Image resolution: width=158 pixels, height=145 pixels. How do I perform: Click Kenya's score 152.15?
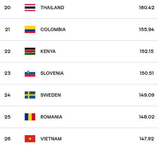pyautogui.click(x=147, y=51)
